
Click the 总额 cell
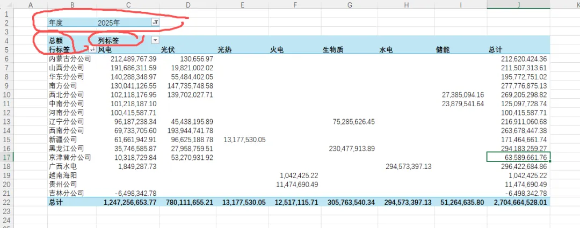[x=55, y=40]
